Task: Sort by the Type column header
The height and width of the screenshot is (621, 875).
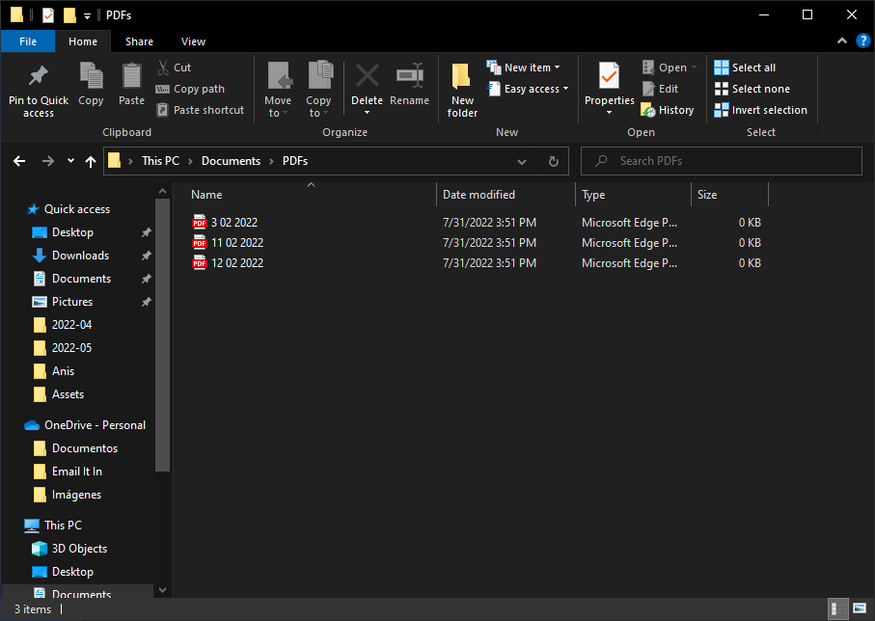Action: pos(634,195)
